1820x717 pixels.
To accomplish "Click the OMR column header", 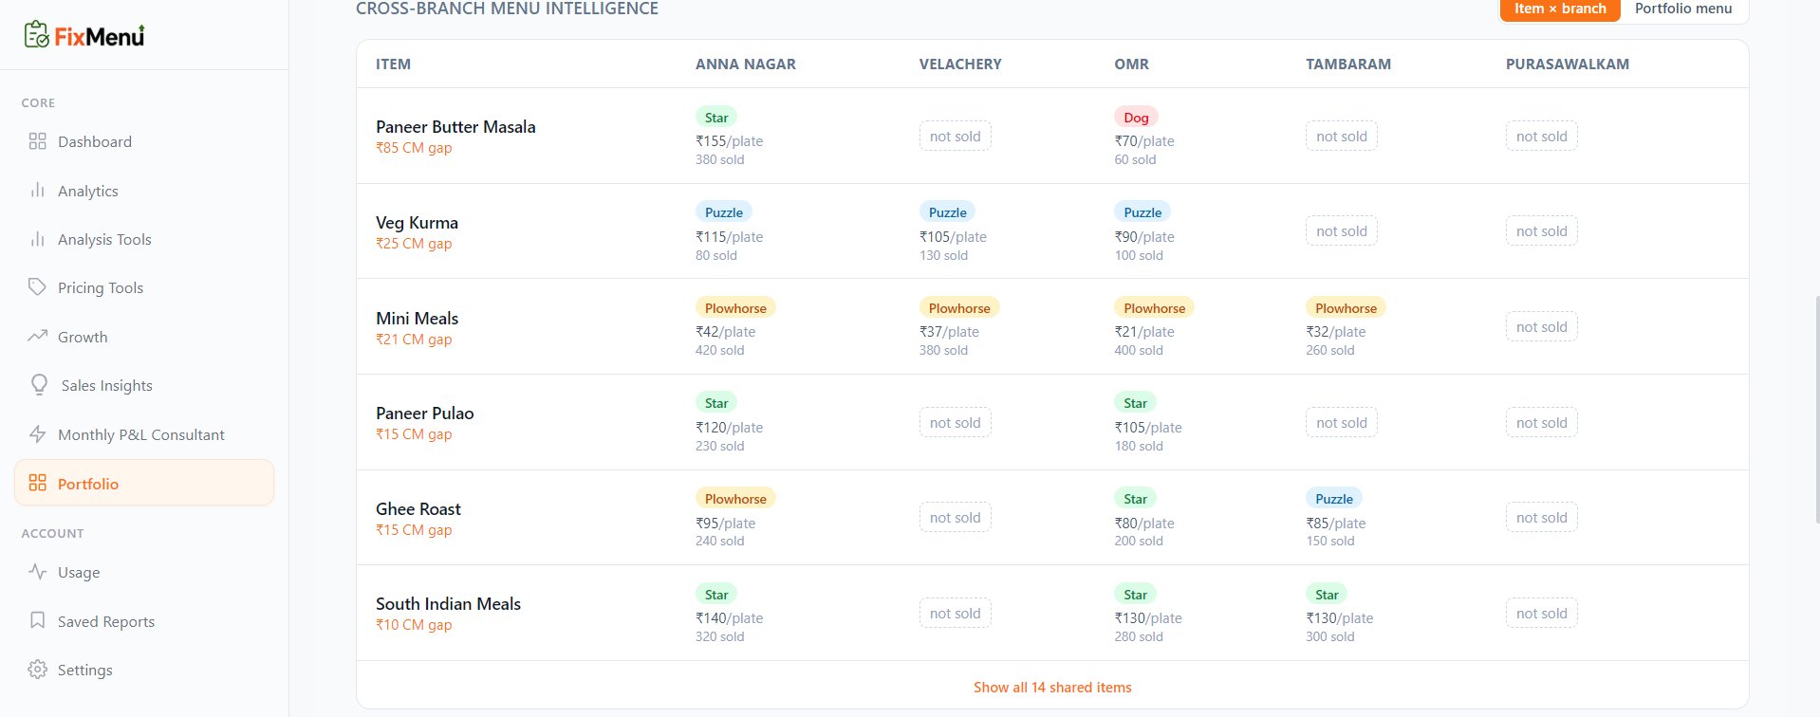I will (x=1131, y=64).
